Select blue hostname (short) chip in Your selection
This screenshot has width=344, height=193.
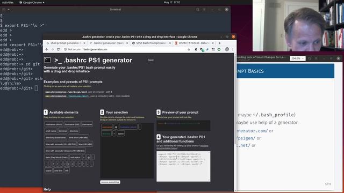[x=128, y=127]
